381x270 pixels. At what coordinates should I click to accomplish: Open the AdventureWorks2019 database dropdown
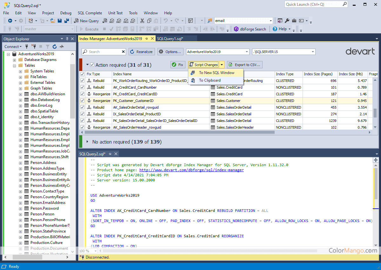pyautogui.click(x=247, y=52)
